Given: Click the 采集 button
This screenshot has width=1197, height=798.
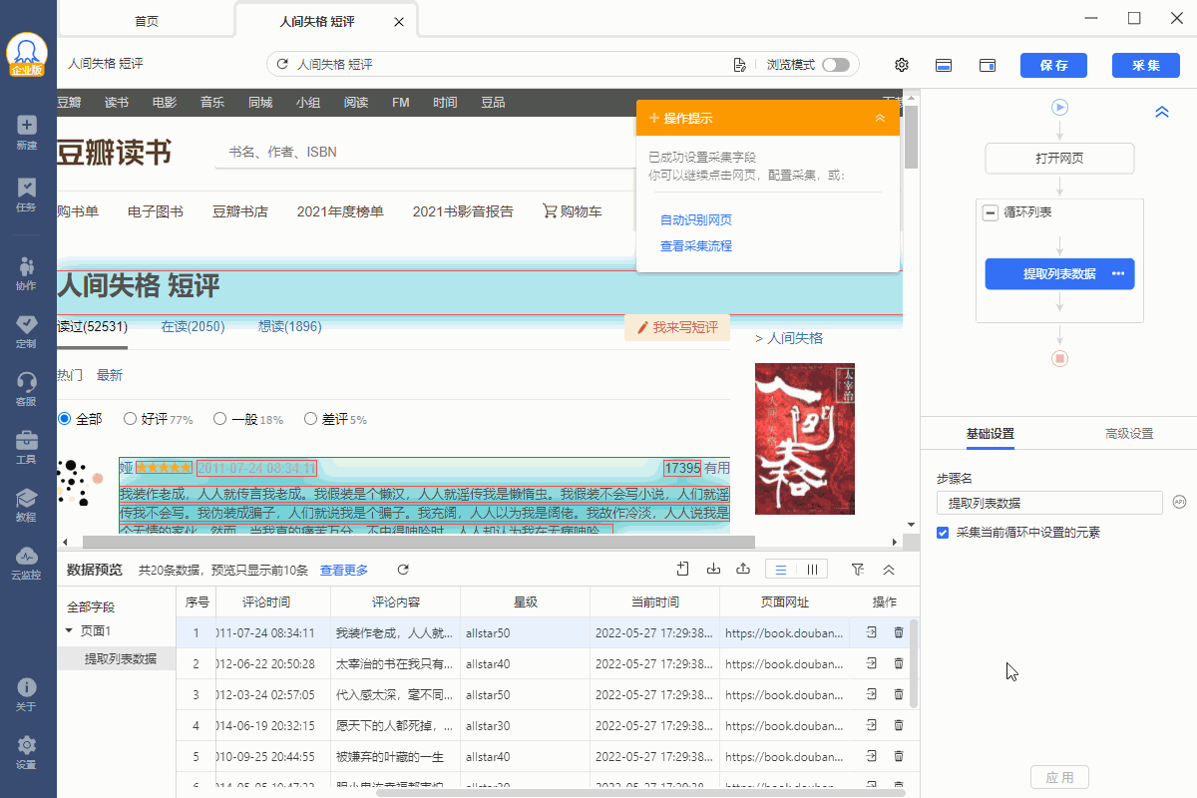Looking at the screenshot, I should pyautogui.click(x=1145, y=65).
